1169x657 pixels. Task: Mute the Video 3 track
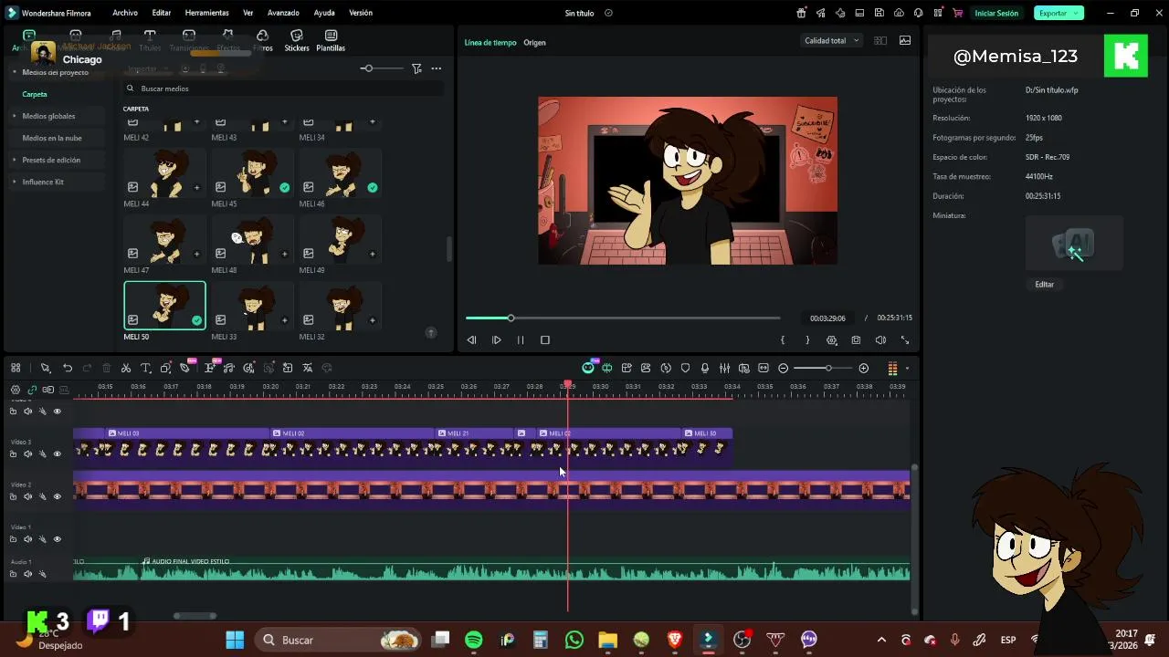[x=27, y=454]
